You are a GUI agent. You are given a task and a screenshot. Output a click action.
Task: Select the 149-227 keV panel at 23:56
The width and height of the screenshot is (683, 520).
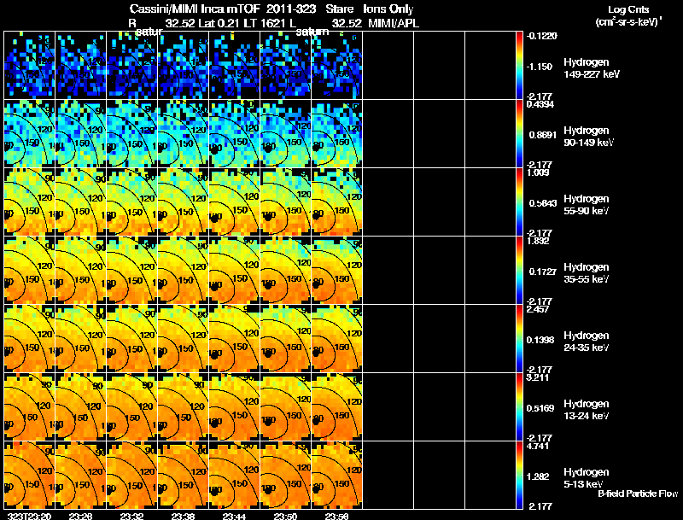tap(336, 66)
